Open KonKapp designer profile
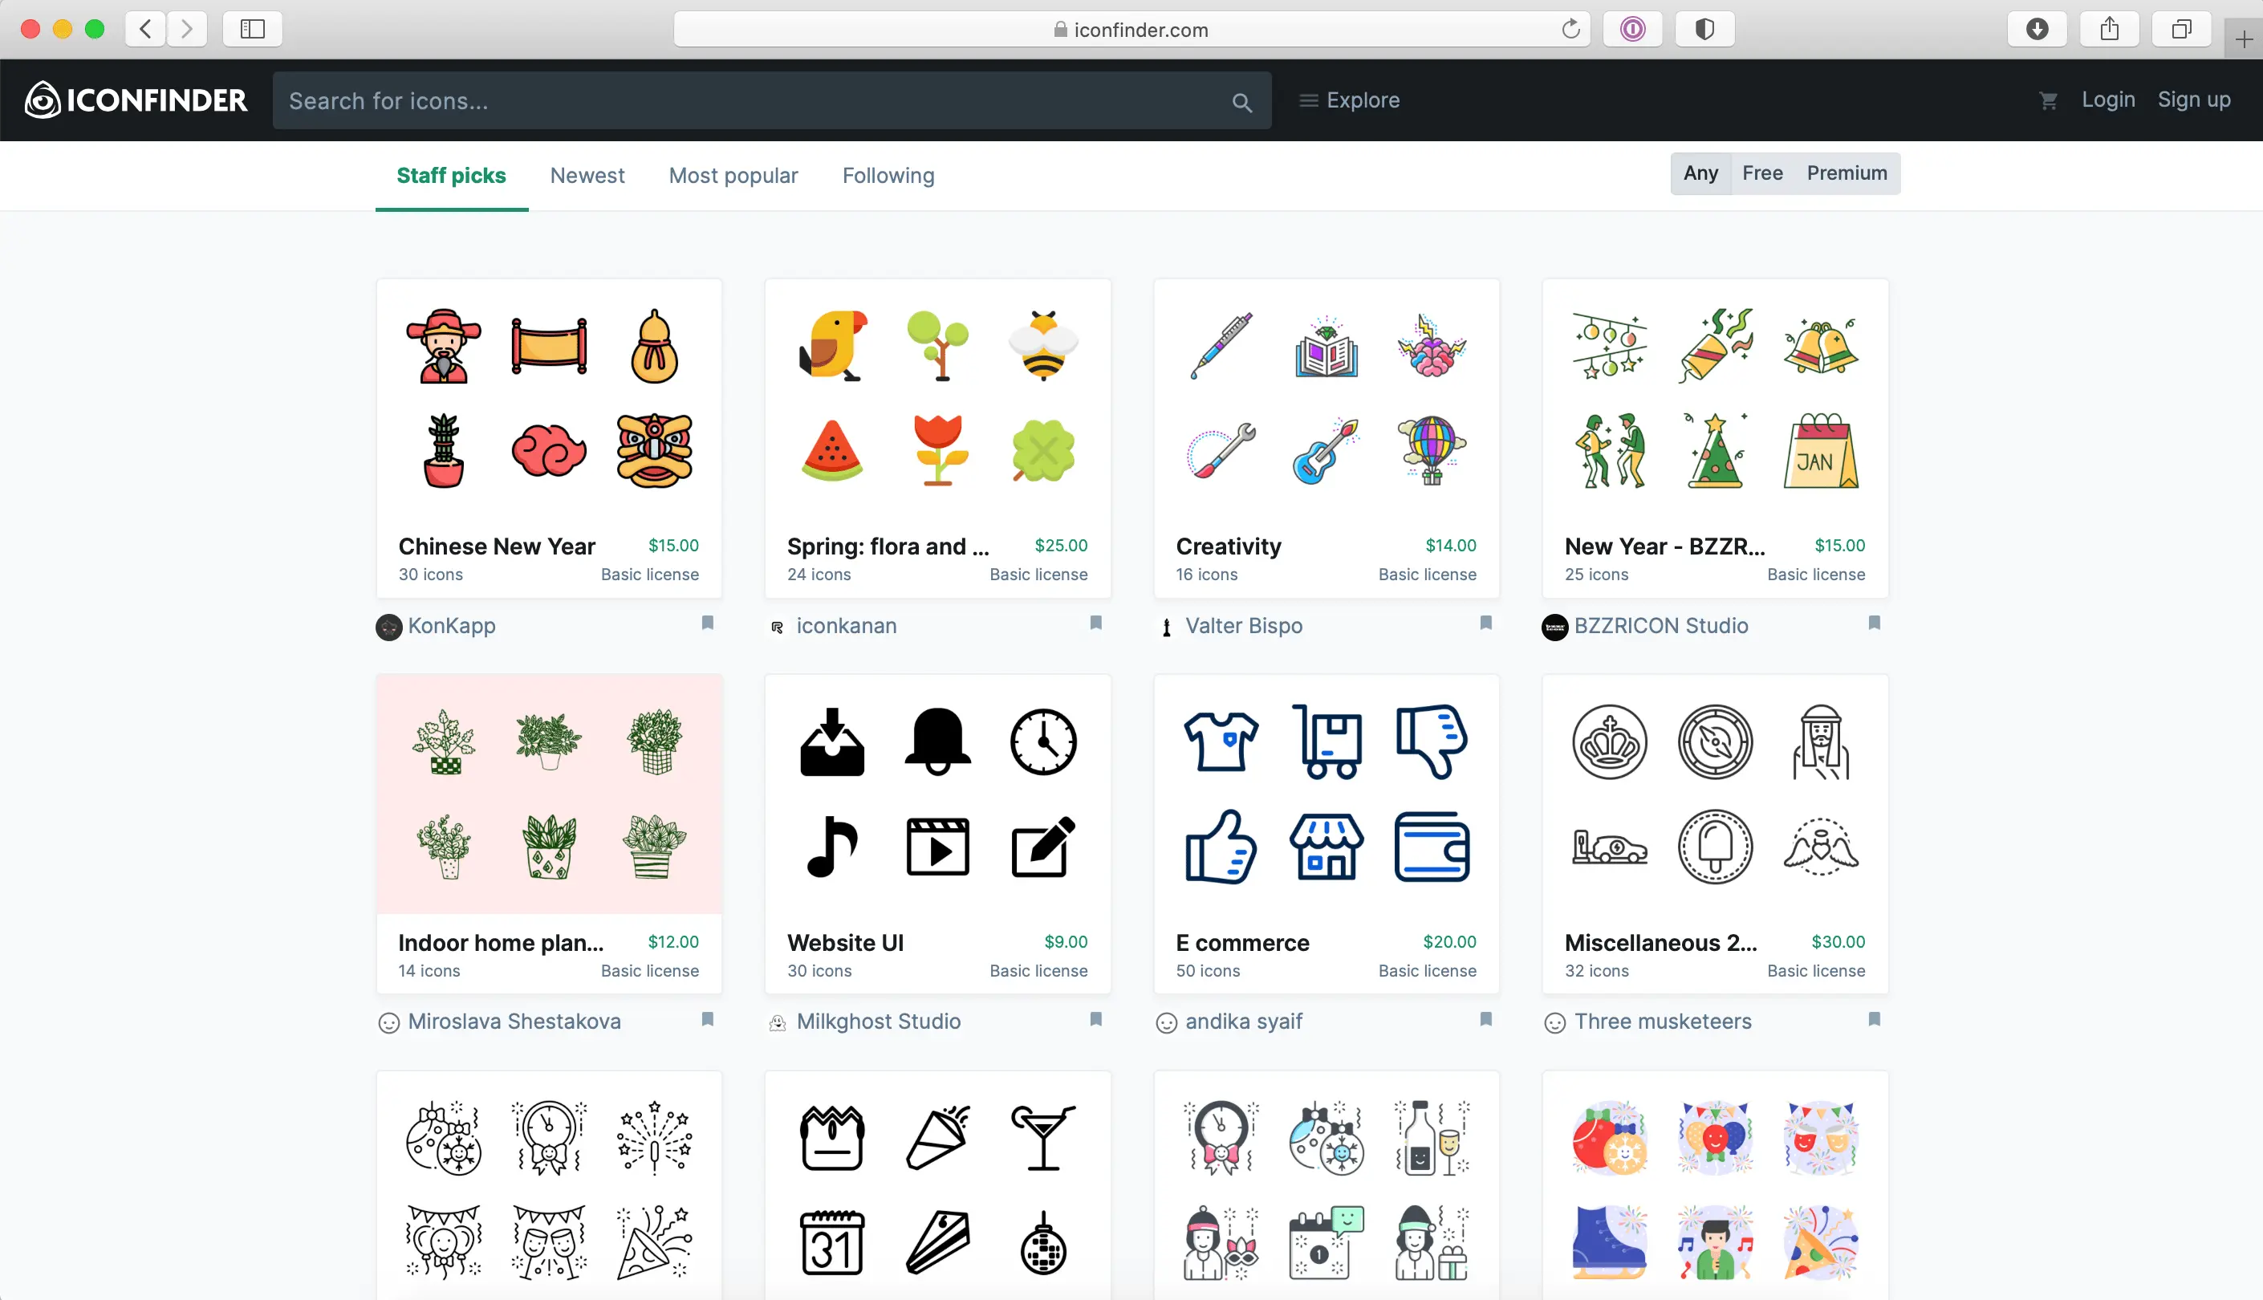Screen dimensions: 2263x1300 tap(451, 626)
